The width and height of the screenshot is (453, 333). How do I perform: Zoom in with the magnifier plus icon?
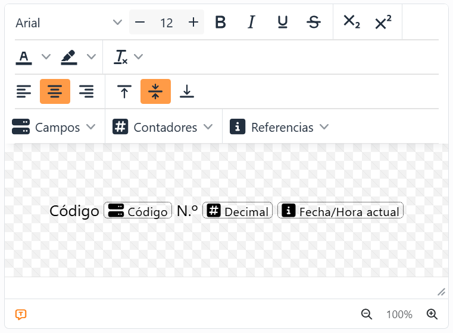coord(432,314)
